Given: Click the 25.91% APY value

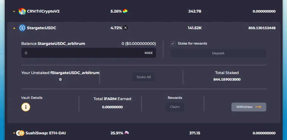Looking at the screenshot, I should point(117,133).
